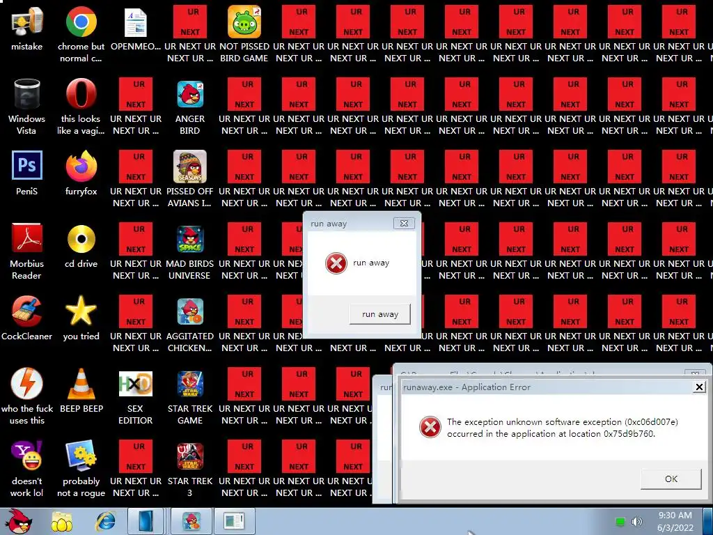Select the OPENMEO... document icon
Image resolution: width=713 pixels, height=535 pixels.
coord(136,22)
